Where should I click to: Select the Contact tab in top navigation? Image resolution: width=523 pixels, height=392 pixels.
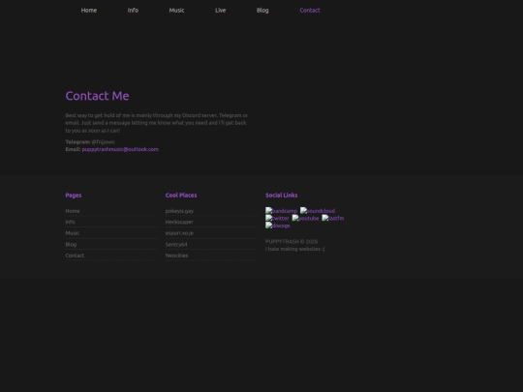click(310, 11)
